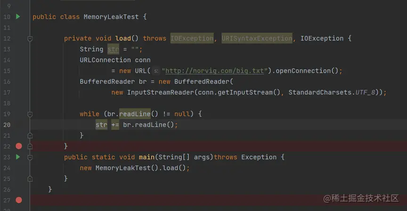The image size is (407, 211).
Task: Remove the breakpoint on line 22
Action: [19, 146]
